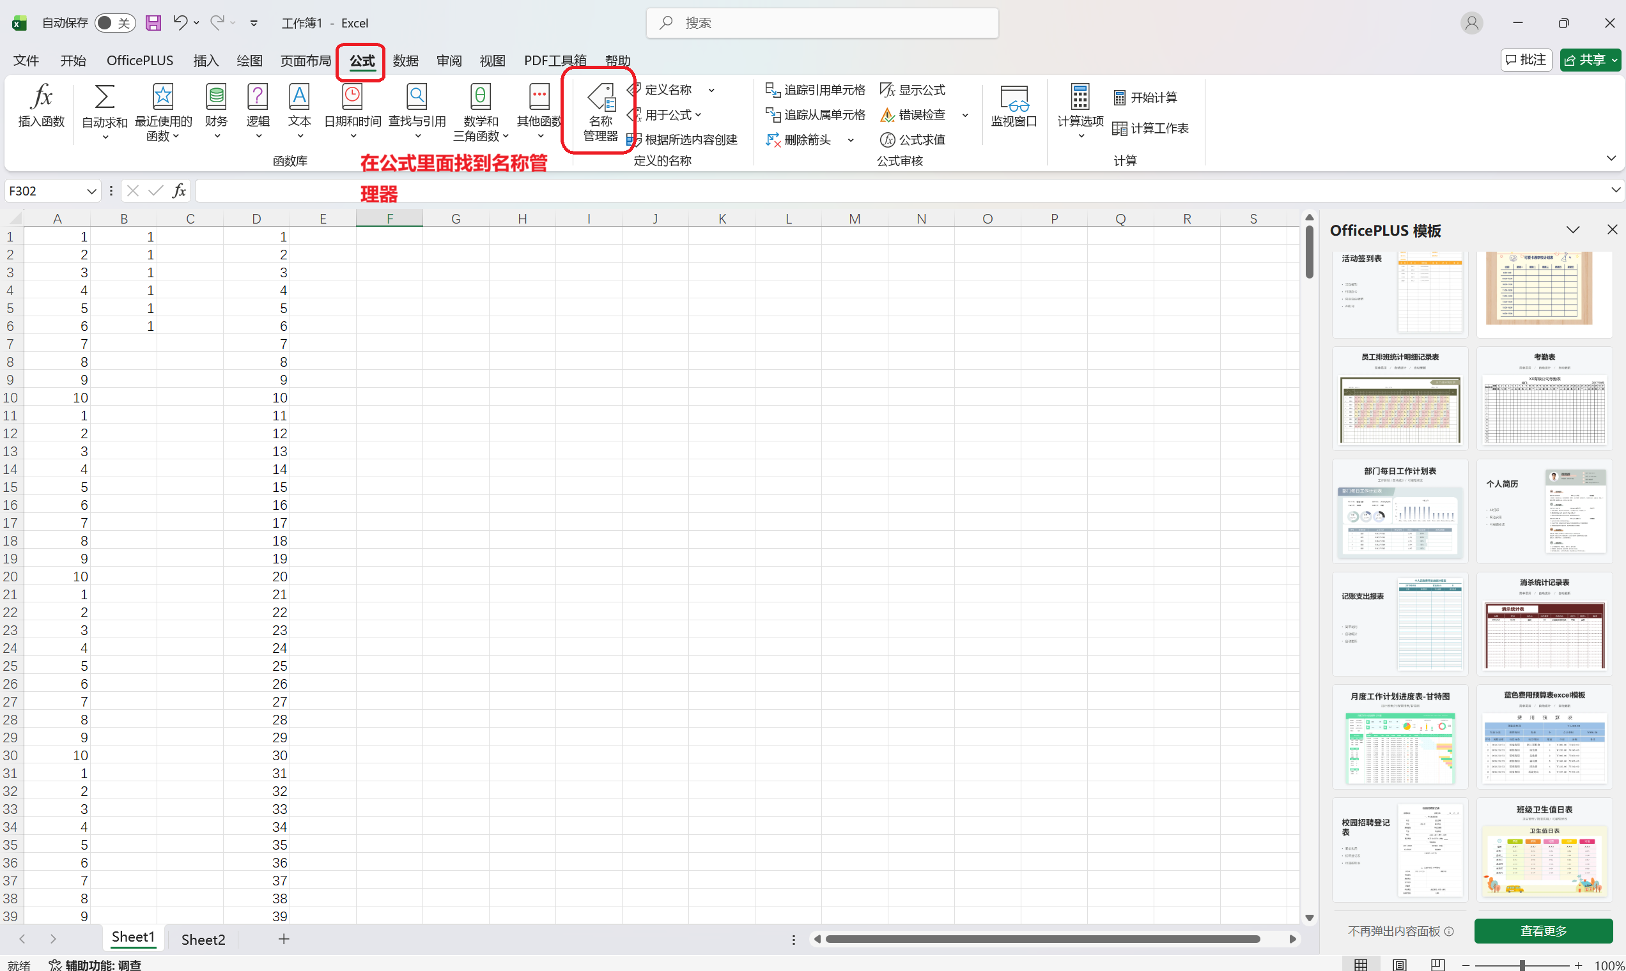Click the Save icon in title bar

pos(153,23)
